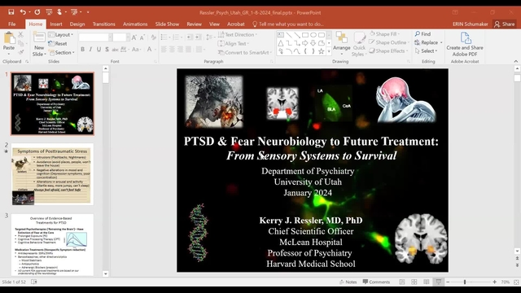Click the Text Direction button
This screenshot has width=521, height=293.
click(x=238, y=34)
